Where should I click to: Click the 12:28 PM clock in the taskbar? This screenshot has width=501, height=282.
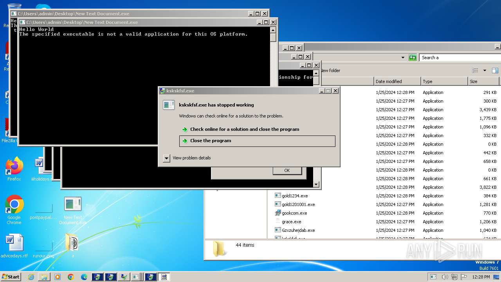[481, 277]
